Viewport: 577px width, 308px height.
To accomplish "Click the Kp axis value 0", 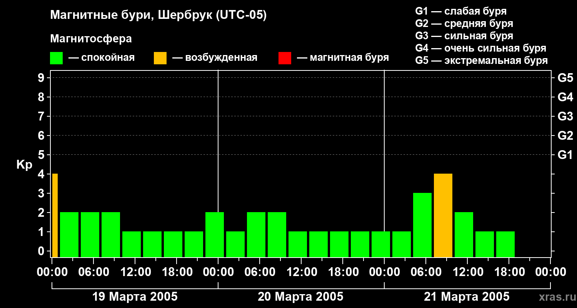I will click(42, 251).
